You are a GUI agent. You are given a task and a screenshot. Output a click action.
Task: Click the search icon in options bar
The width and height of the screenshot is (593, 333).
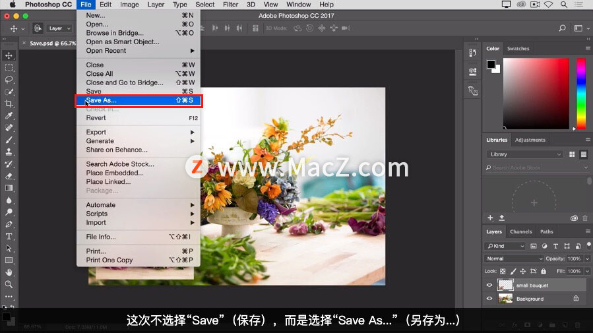pyautogui.click(x=563, y=28)
